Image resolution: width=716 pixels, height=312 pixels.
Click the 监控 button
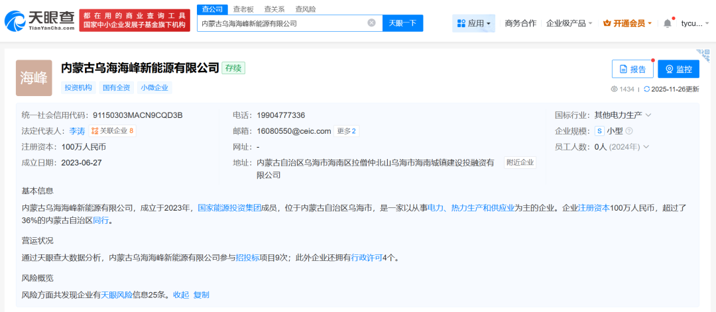tap(679, 70)
